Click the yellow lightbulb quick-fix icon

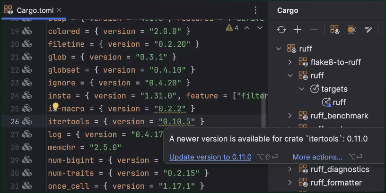coord(55,107)
